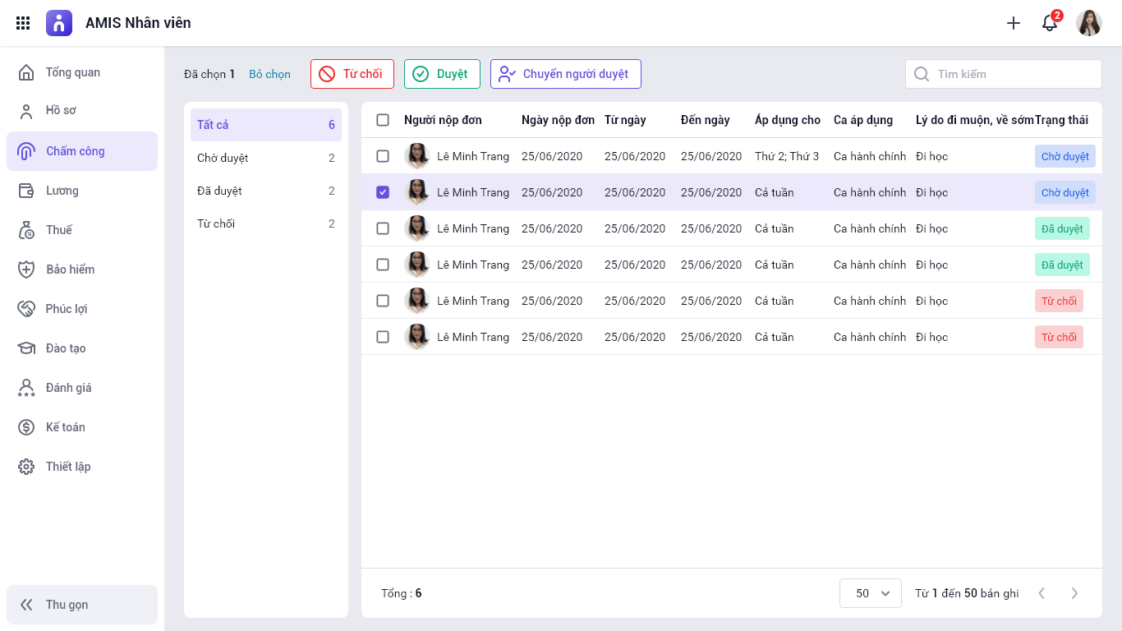The height and width of the screenshot is (631, 1122).
Task: Click the plus add icon in header
Action: (x=1014, y=23)
